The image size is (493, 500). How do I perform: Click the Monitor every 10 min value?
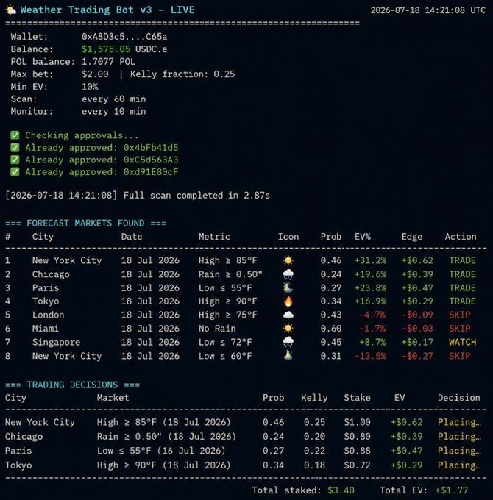[114, 111]
